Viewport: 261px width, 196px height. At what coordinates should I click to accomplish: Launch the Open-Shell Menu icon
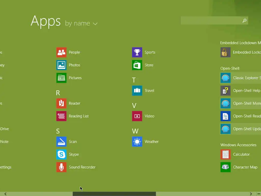pyautogui.click(x=226, y=103)
